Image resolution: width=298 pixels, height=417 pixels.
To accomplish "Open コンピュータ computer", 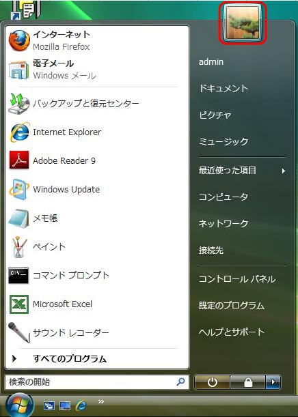I will tap(223, 197).
